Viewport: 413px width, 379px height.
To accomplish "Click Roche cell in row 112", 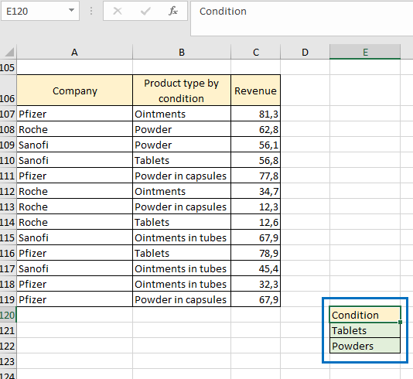I will (x=75, y=191).
